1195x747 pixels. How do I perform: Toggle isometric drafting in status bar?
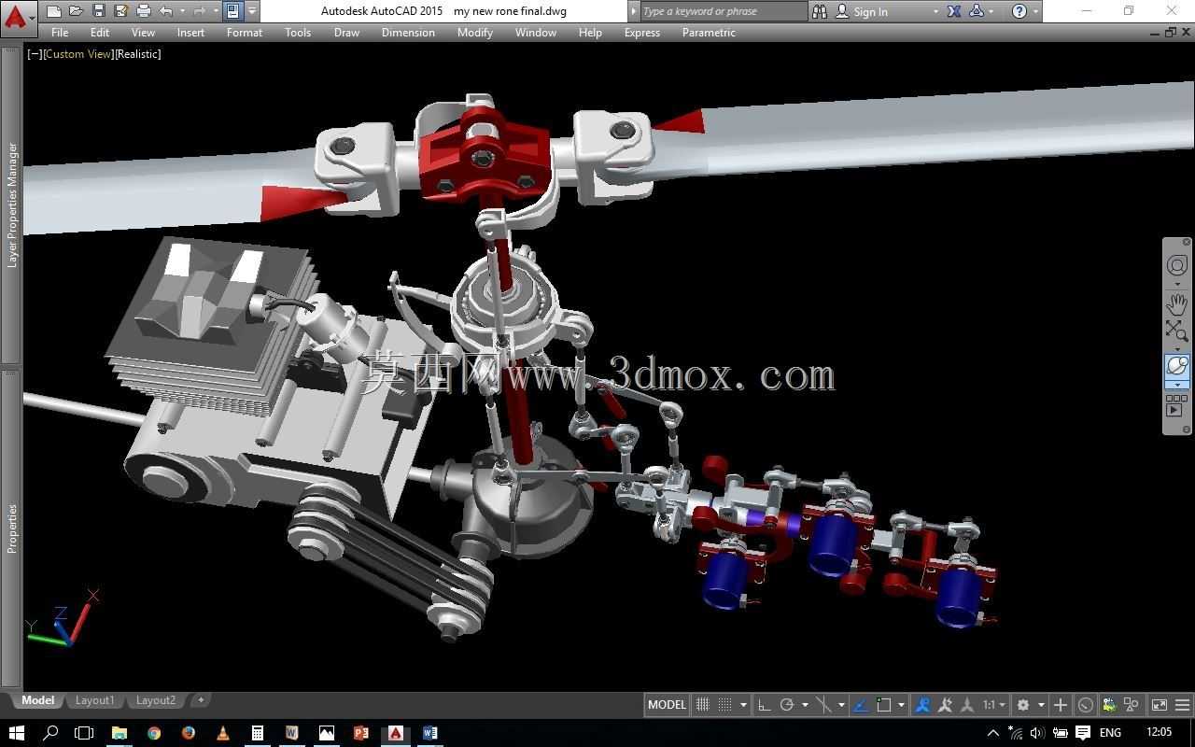point(823,705)
